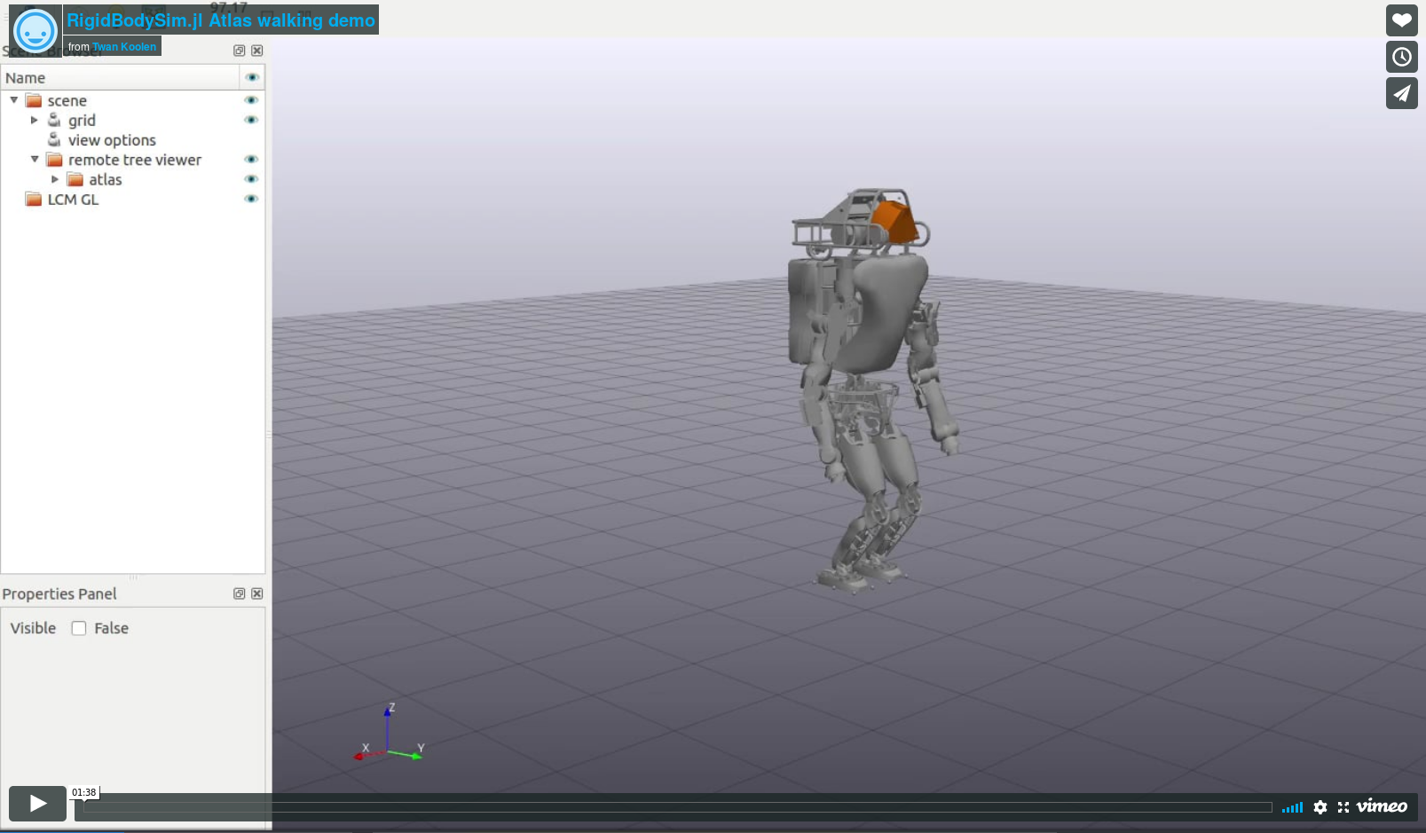
Task: Collapse the remote tree viewer node
Action: (35, 160)
